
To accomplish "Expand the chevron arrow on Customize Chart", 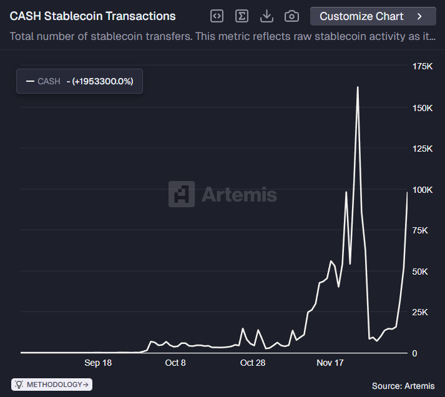I will pos(419,16).
